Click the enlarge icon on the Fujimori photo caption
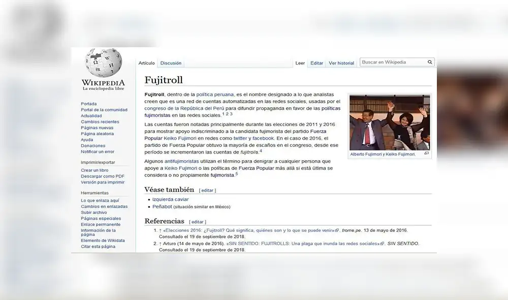Screen dimensions: 508x300 pyautogui.click(x=427, y=153)
